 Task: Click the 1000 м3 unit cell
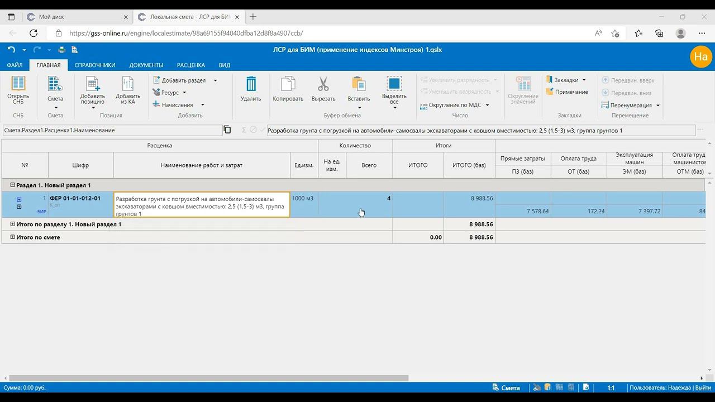[304, 205]
